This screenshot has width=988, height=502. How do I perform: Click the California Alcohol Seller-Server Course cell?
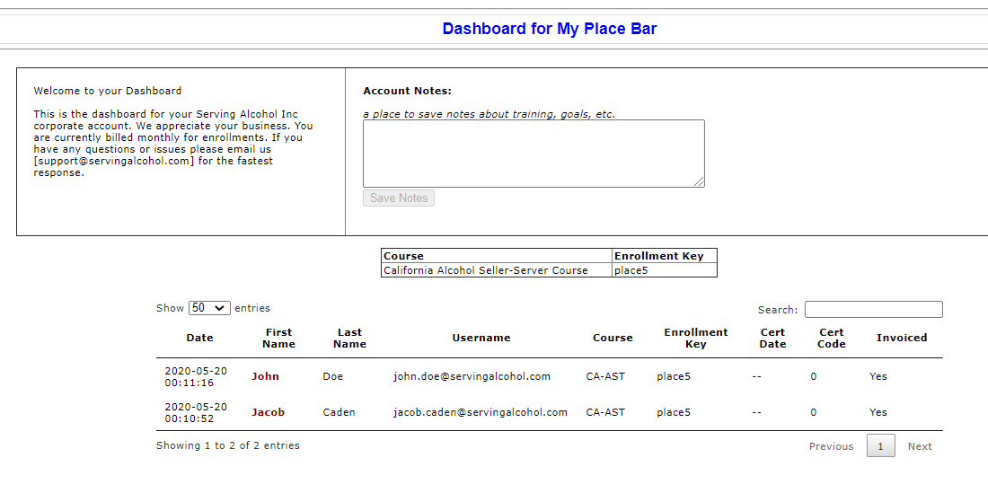[497, 270]
